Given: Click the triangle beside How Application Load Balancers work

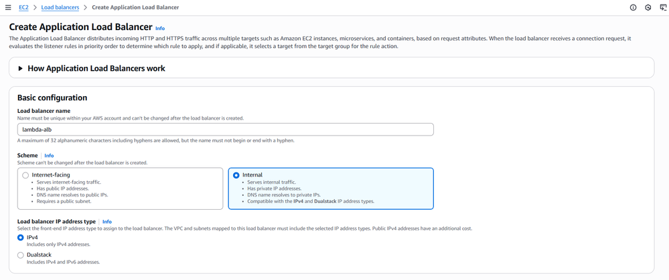Looking at the screenshot, I should (x=21, y=68).
